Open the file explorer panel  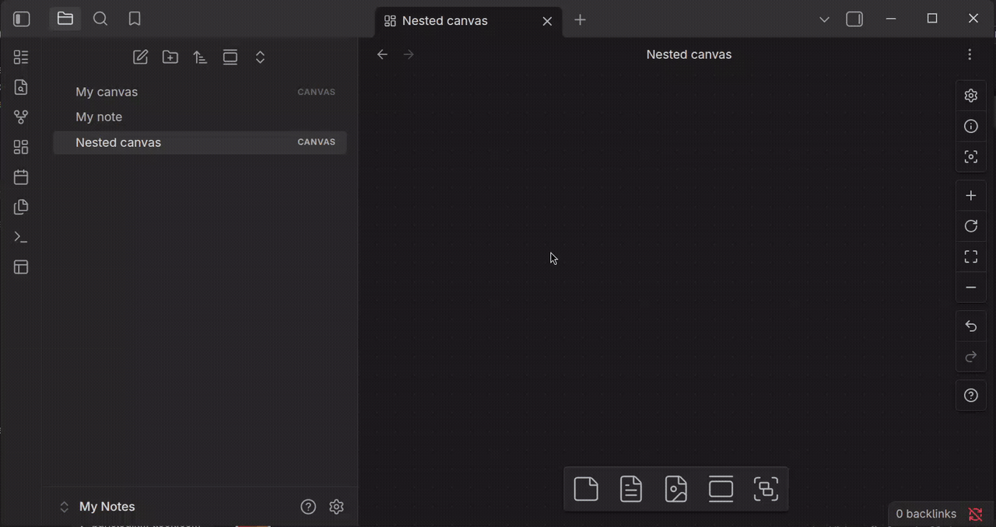[x=65, y=19]
